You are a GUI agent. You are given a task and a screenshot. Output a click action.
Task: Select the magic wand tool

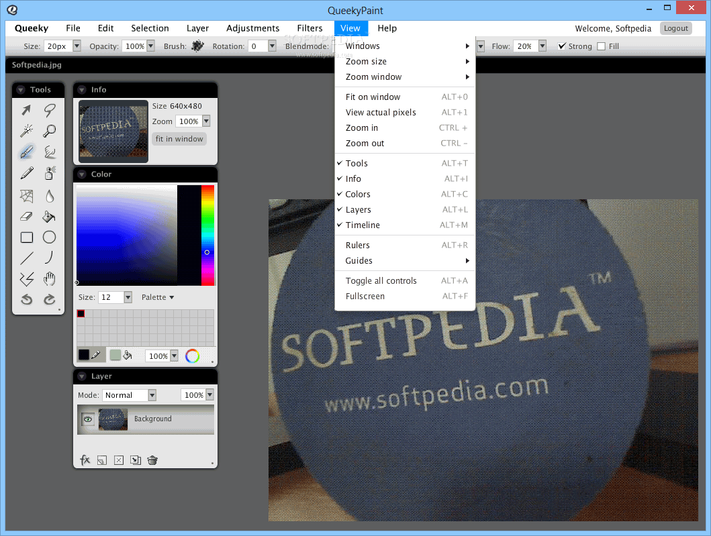[x=26, y=131]
